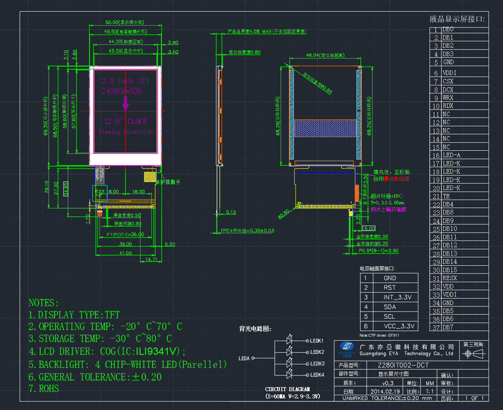Select the 'Viewing Direction' text

coord(126,132)
